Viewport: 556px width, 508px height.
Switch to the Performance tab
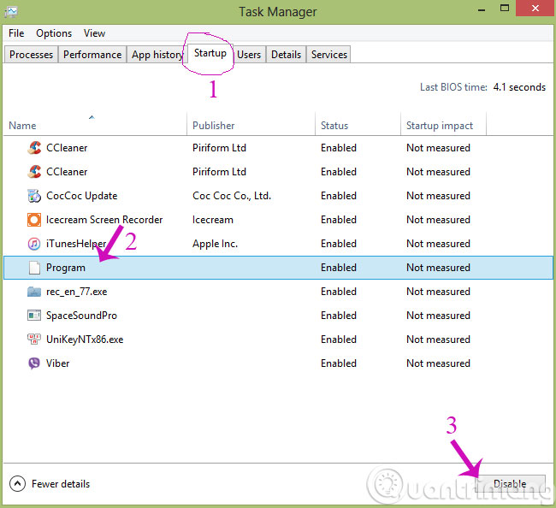click(92, 55)
